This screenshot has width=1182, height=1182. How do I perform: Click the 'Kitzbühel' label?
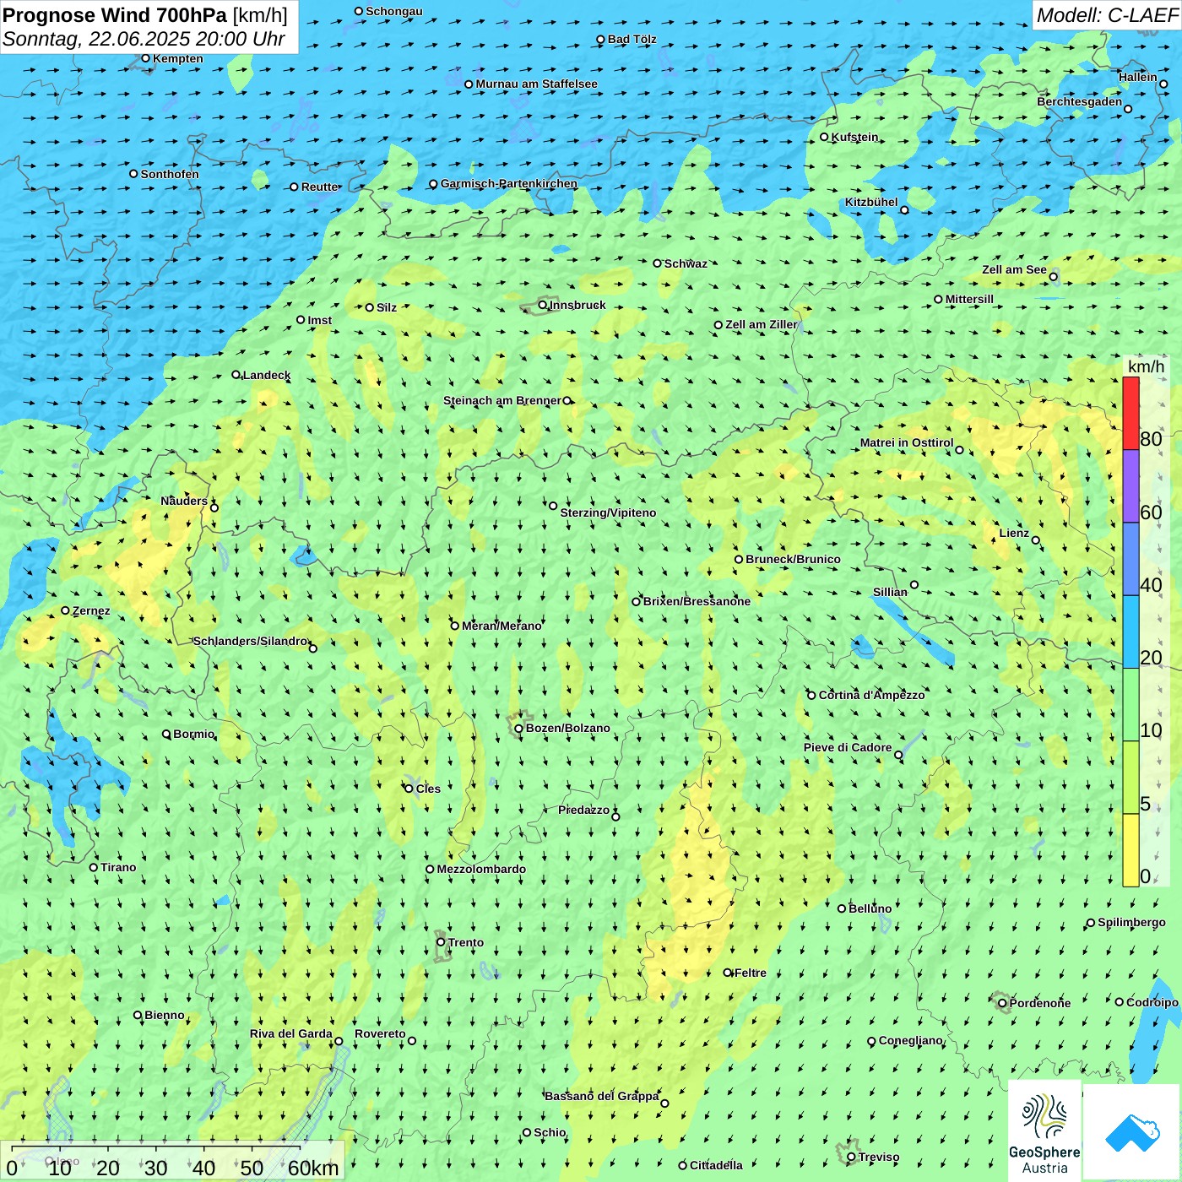[x=871, y=202]
